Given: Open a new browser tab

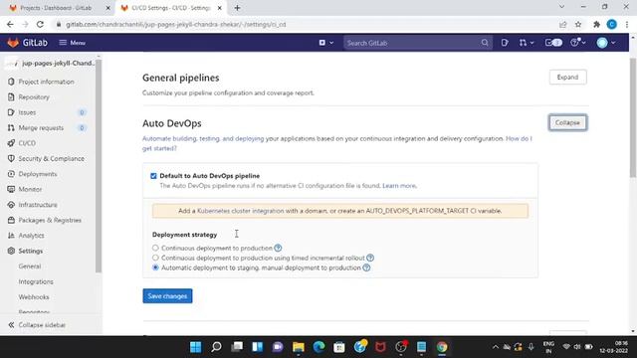Looking at the screenshot, I should (237, 8).
